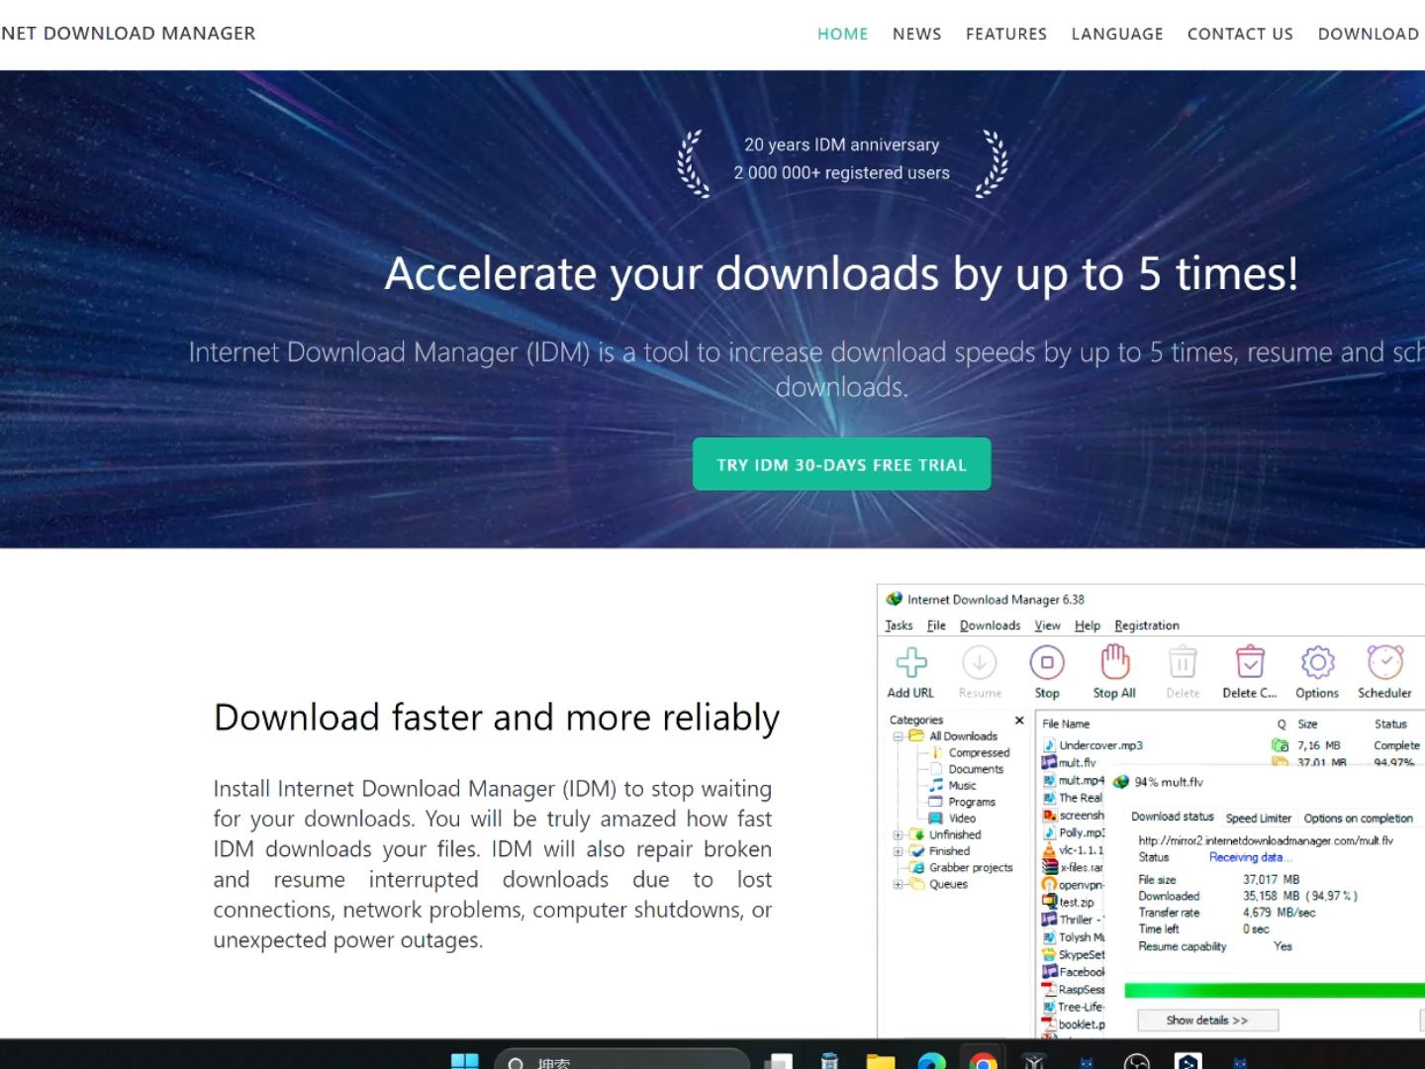Select LANGUAGE in the top navigation

tap(1116, 34)
